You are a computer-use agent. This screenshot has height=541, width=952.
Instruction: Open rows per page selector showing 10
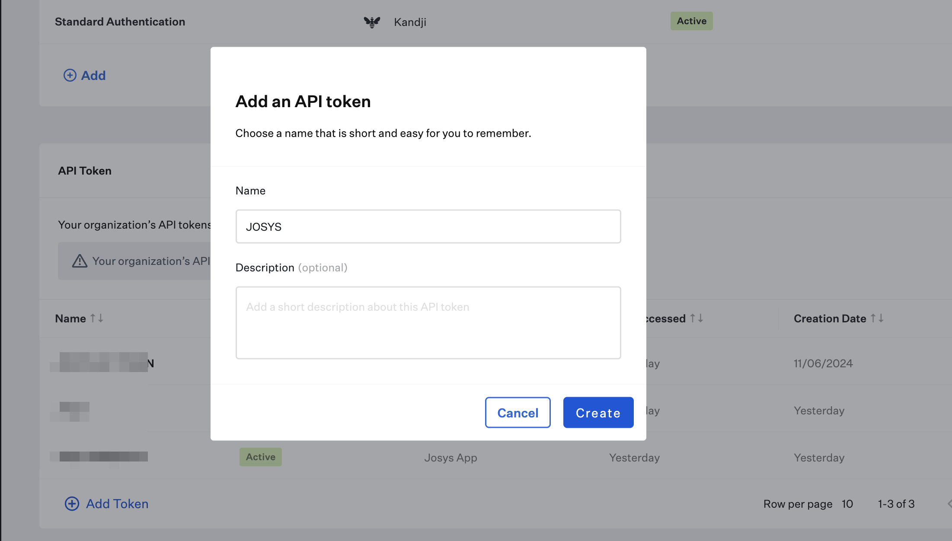point(847,504)
